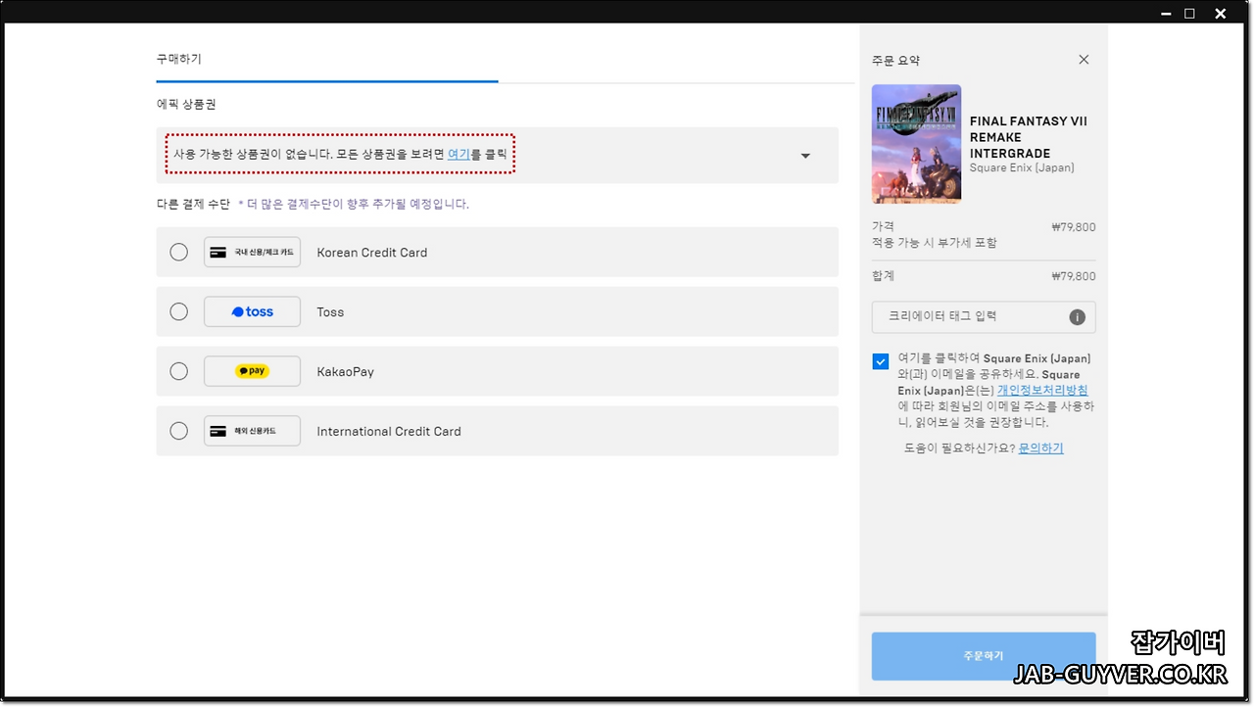
Task: Click the KakaoPay label text
Action: coord(345,372)
